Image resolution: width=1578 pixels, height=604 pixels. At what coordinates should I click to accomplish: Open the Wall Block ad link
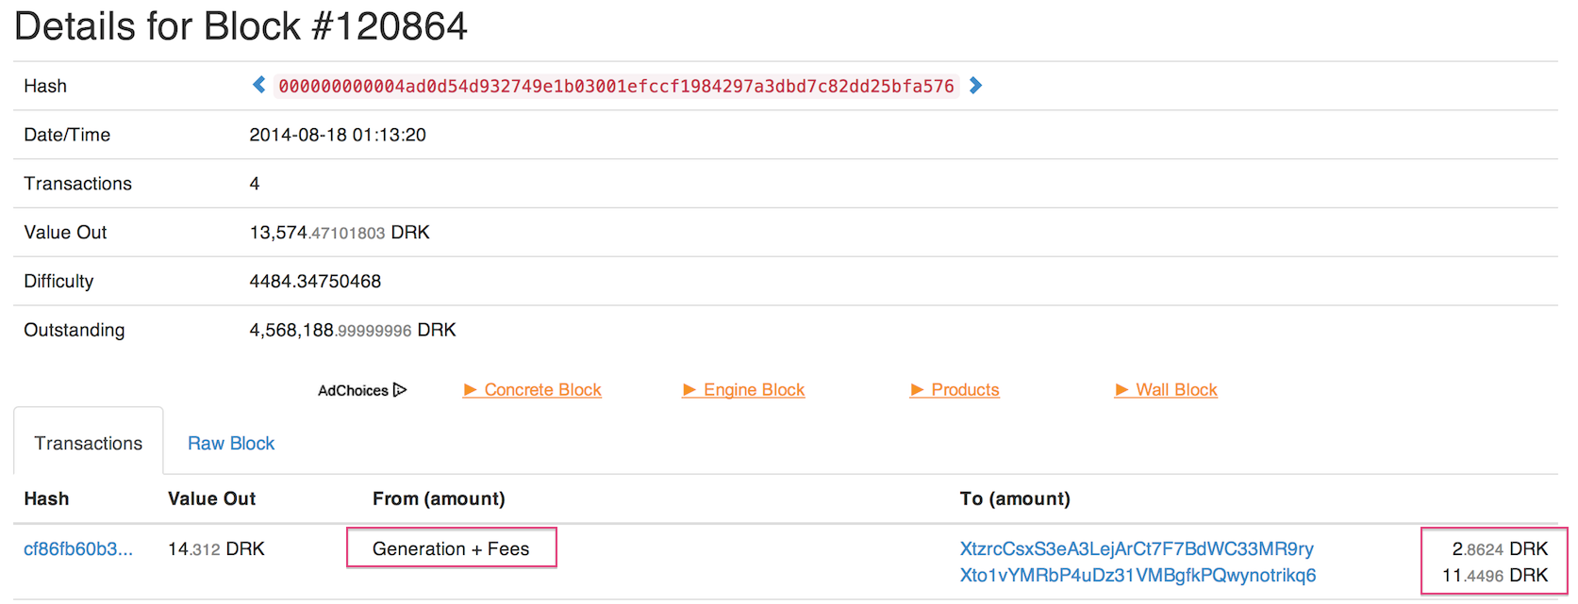(x=1176, y=390)
